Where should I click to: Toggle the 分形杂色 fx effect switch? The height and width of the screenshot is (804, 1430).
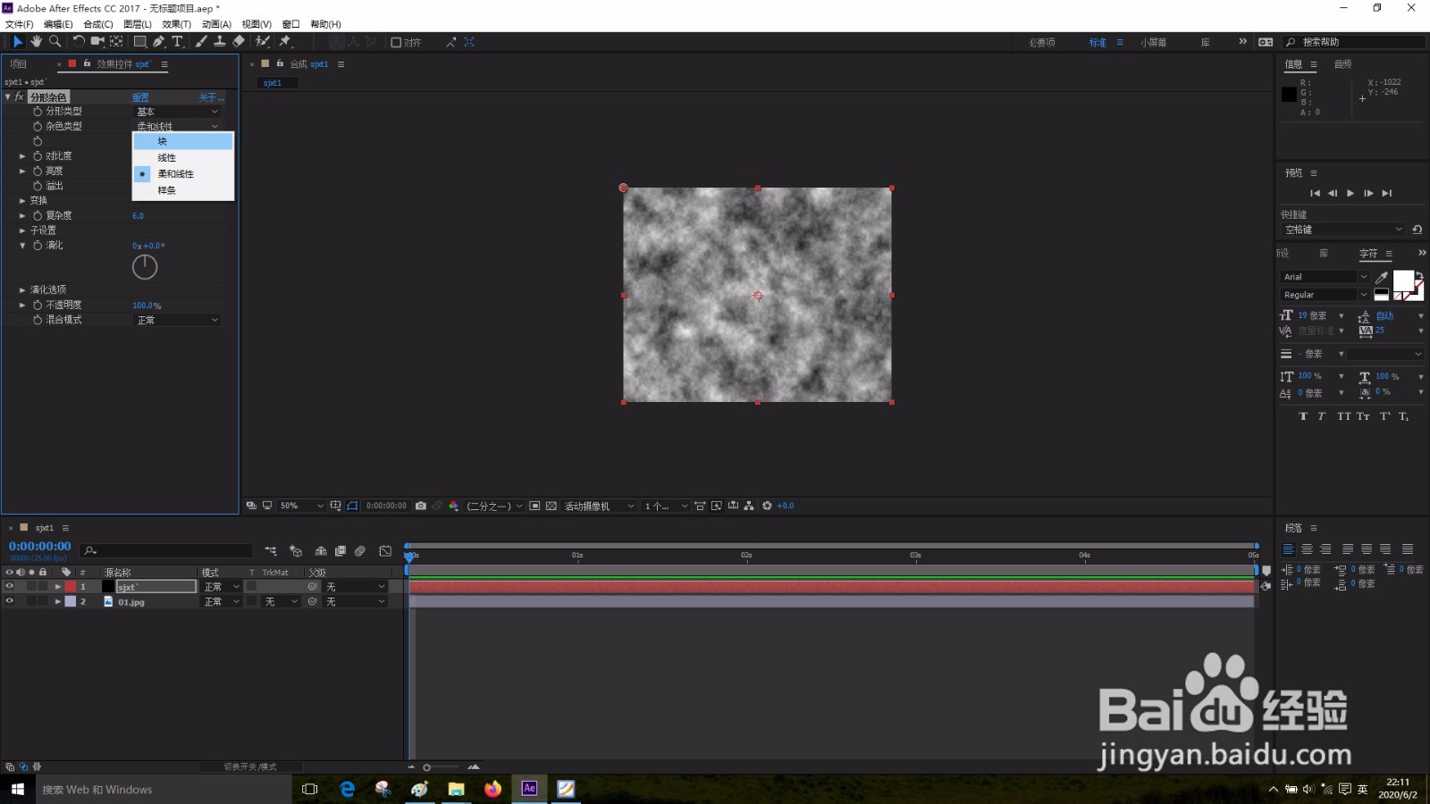tap(19, 96)
